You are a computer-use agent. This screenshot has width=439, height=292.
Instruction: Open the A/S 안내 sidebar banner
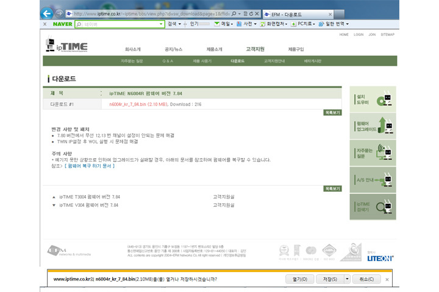[x=373, y=180]
